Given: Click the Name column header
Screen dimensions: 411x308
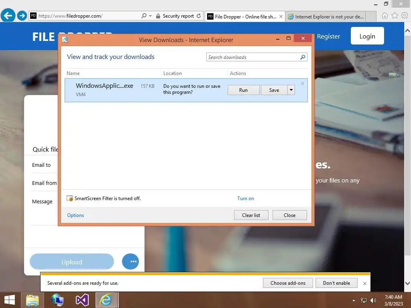Looking at the screenshot, I should click(x=73, y=73).
